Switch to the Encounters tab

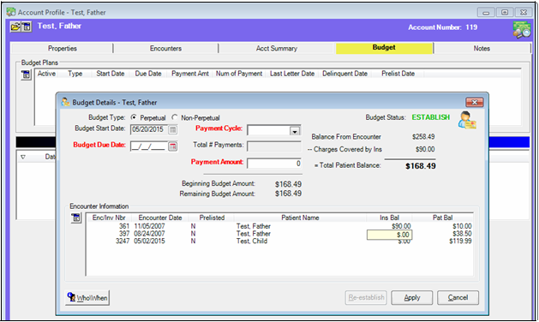(x=165, y=49)
